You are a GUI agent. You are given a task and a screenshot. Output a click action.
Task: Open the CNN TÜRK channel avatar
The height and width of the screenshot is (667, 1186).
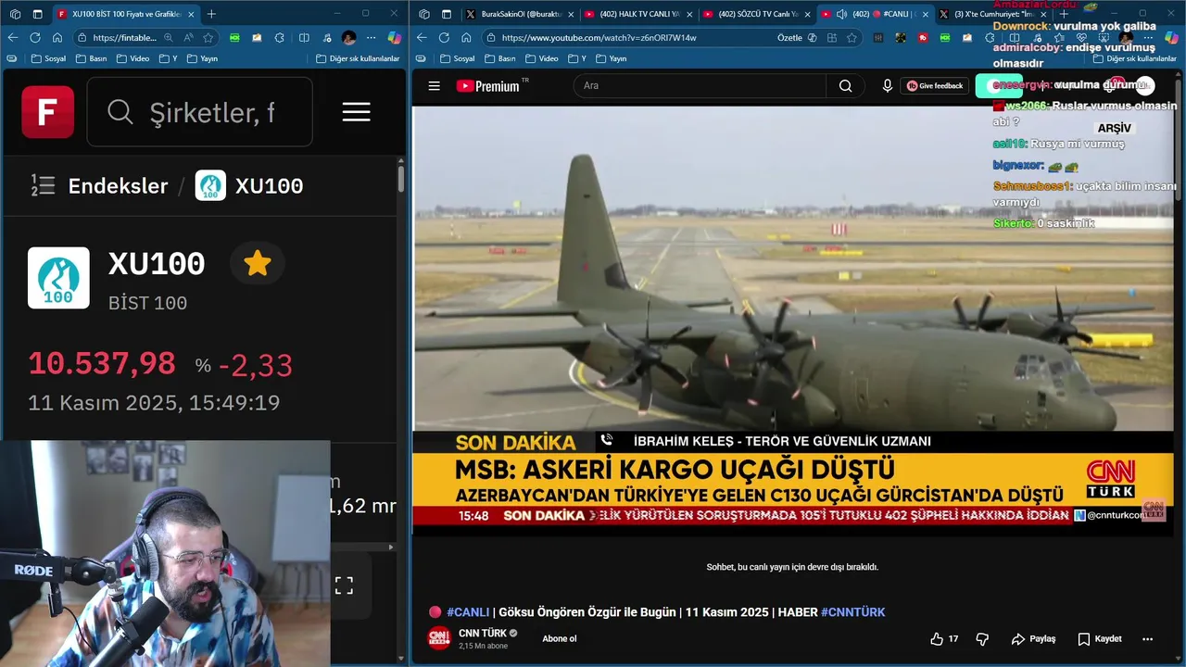click(439, 638)
